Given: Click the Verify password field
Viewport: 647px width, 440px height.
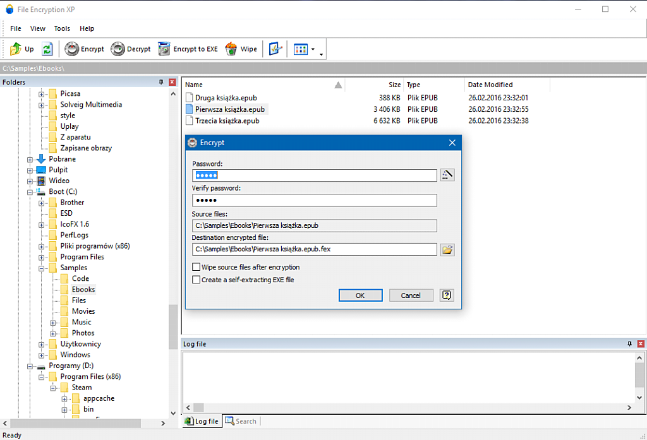Looking at the screenshot, I should click(x=315, y=200).
